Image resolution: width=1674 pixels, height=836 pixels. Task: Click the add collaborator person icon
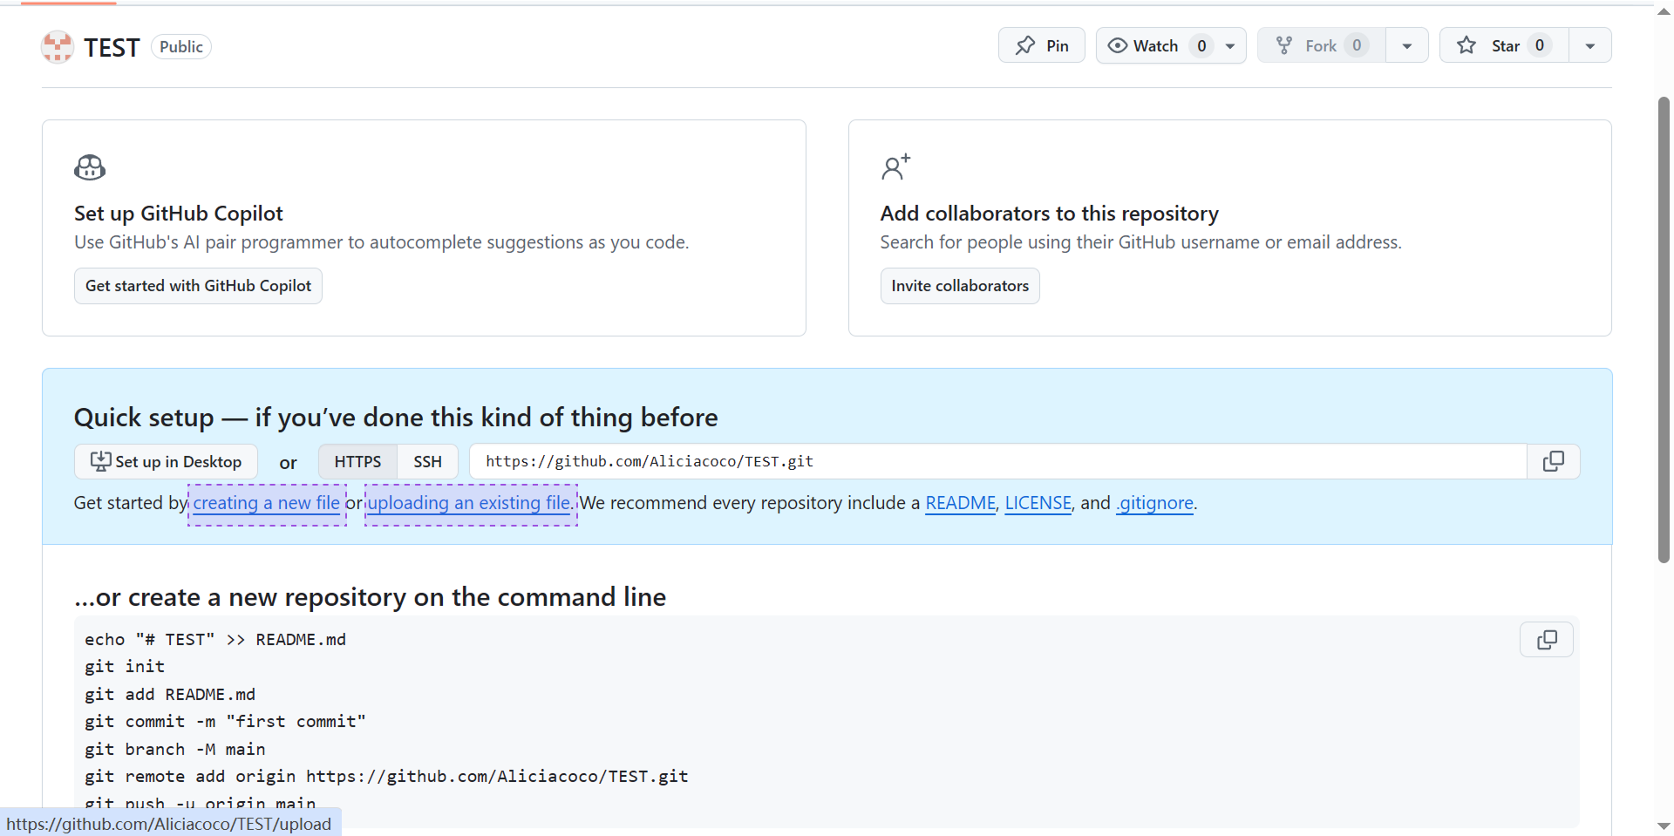[895, 167]
